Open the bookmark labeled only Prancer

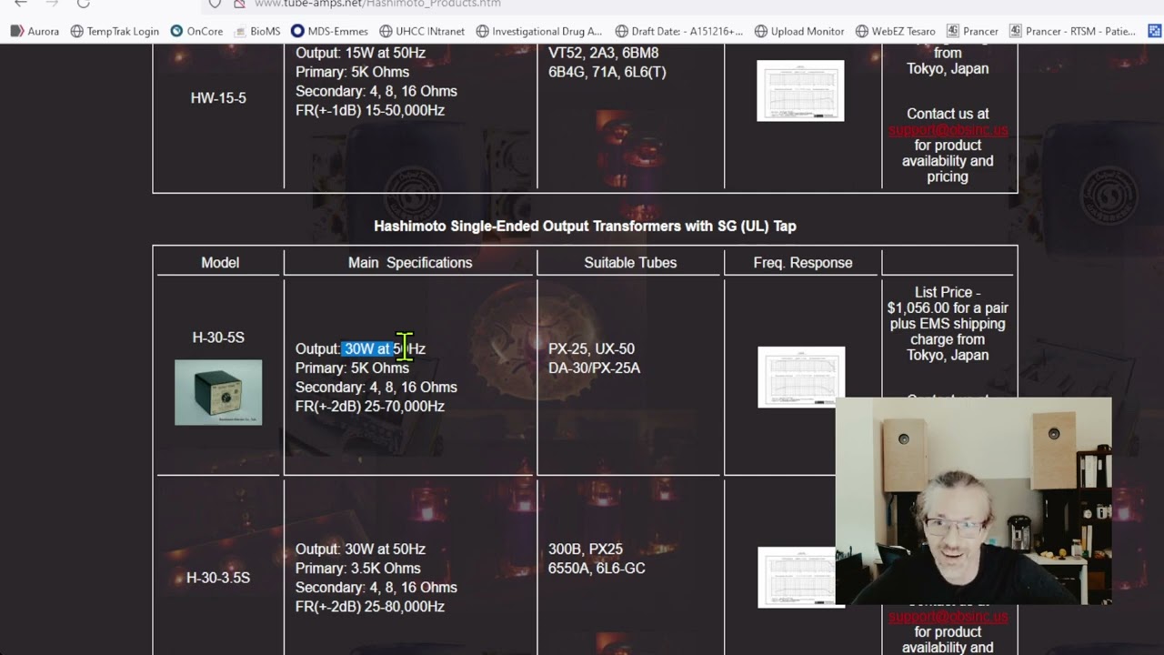(x=972, y=31)
